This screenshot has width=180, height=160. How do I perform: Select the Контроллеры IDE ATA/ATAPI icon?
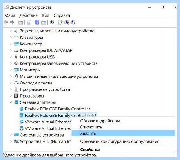[x=16, y=50]
